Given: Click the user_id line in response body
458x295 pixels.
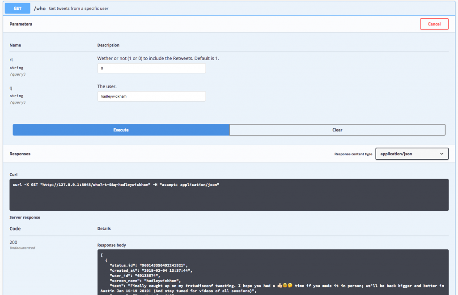Looking at the screenshot, I should [x=135, y=275].
